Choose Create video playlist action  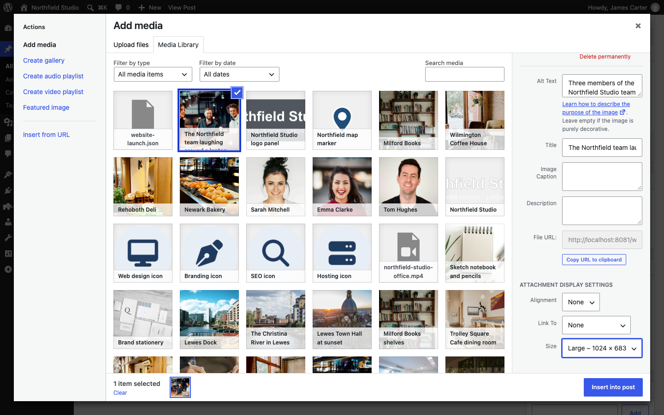coord(53,92)
